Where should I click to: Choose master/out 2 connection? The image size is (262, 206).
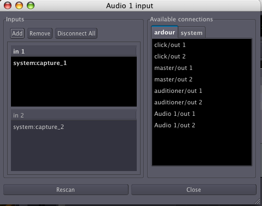click(x=202, y=79)
